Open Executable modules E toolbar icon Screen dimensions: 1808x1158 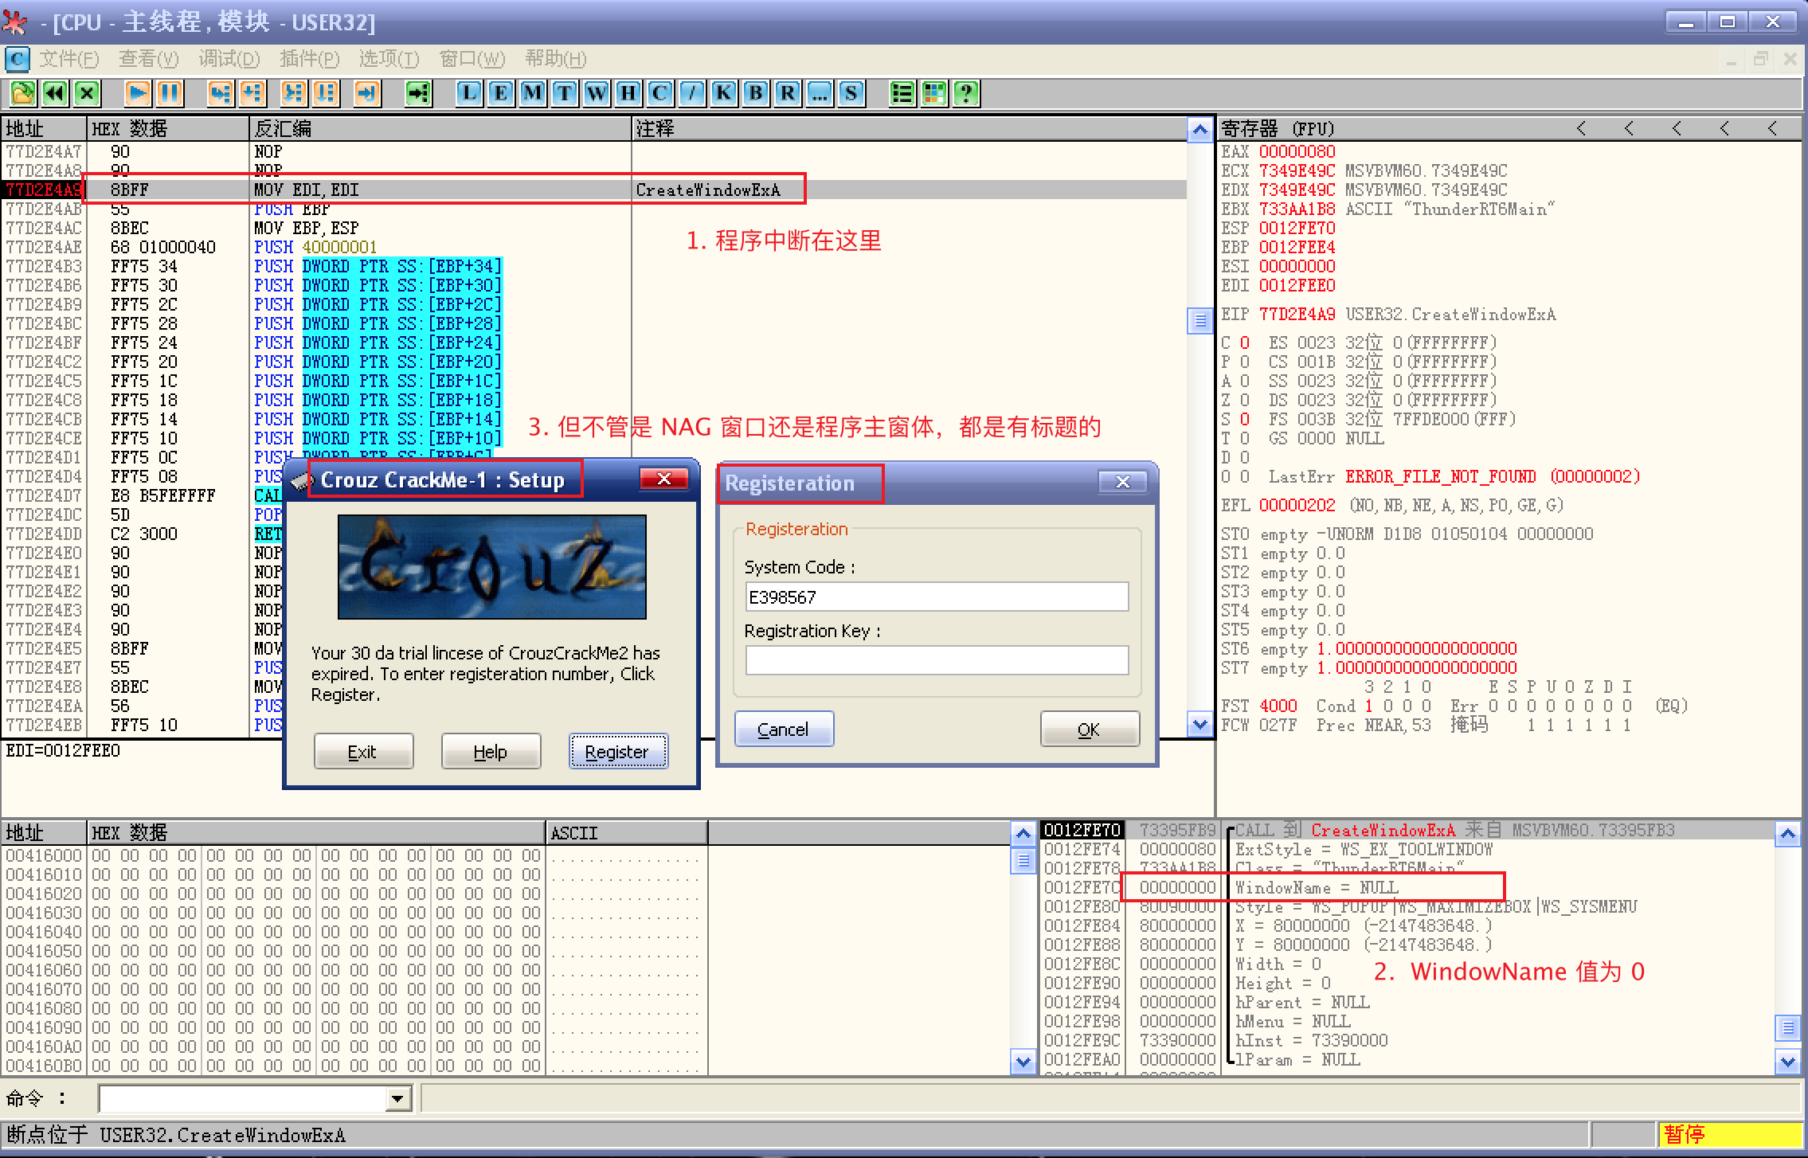[501, 94]
